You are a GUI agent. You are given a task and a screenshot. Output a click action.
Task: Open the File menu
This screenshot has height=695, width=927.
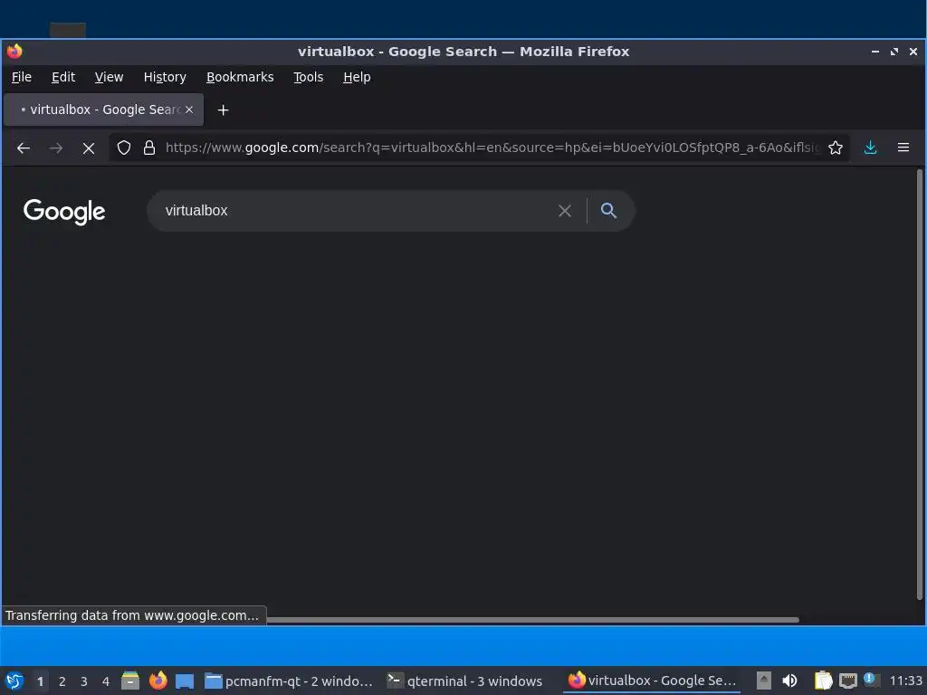click(22, 77)
